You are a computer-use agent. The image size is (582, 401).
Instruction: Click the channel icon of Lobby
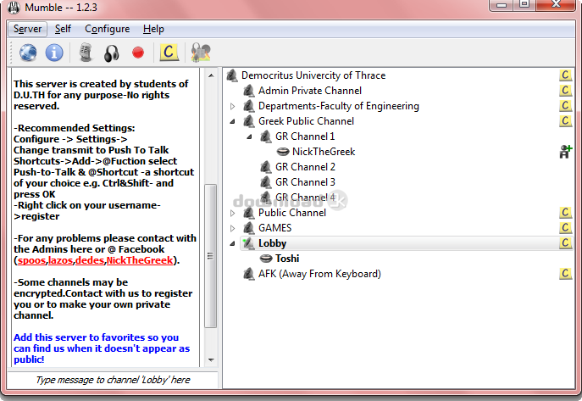click(x=248, y=243)
